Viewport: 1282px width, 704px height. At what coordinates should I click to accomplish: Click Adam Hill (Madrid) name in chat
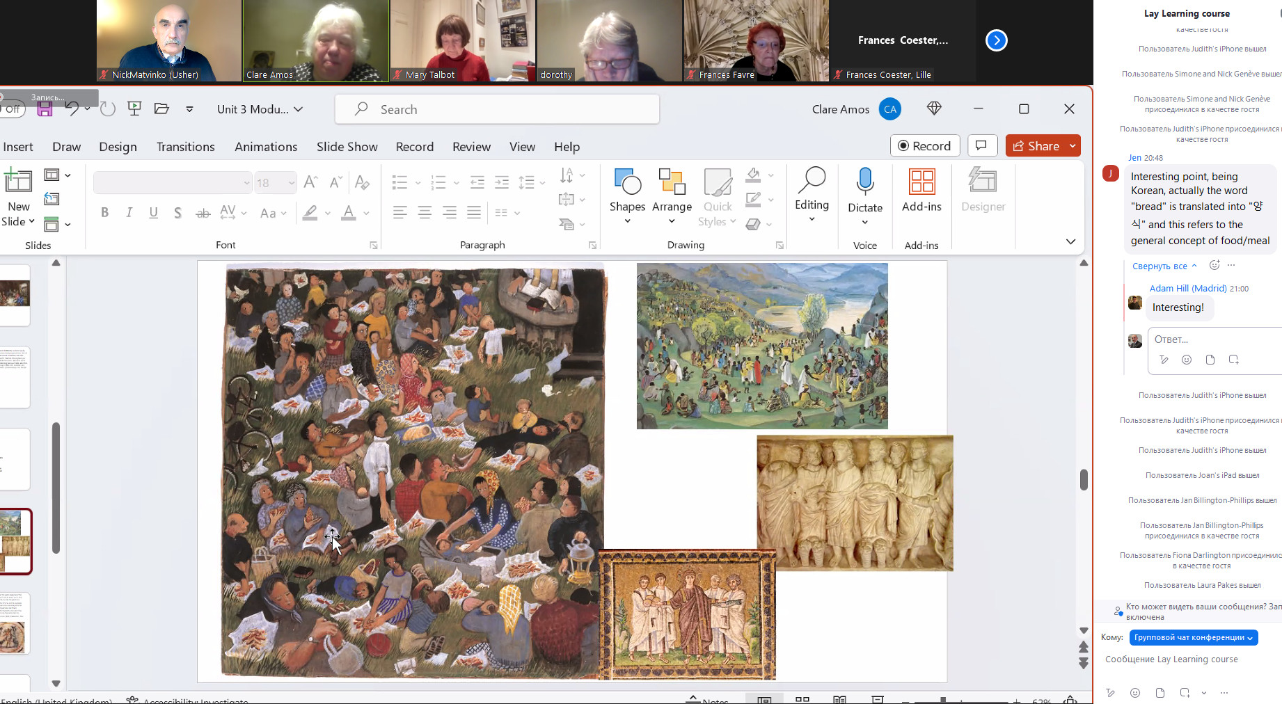click(1187, 288)
